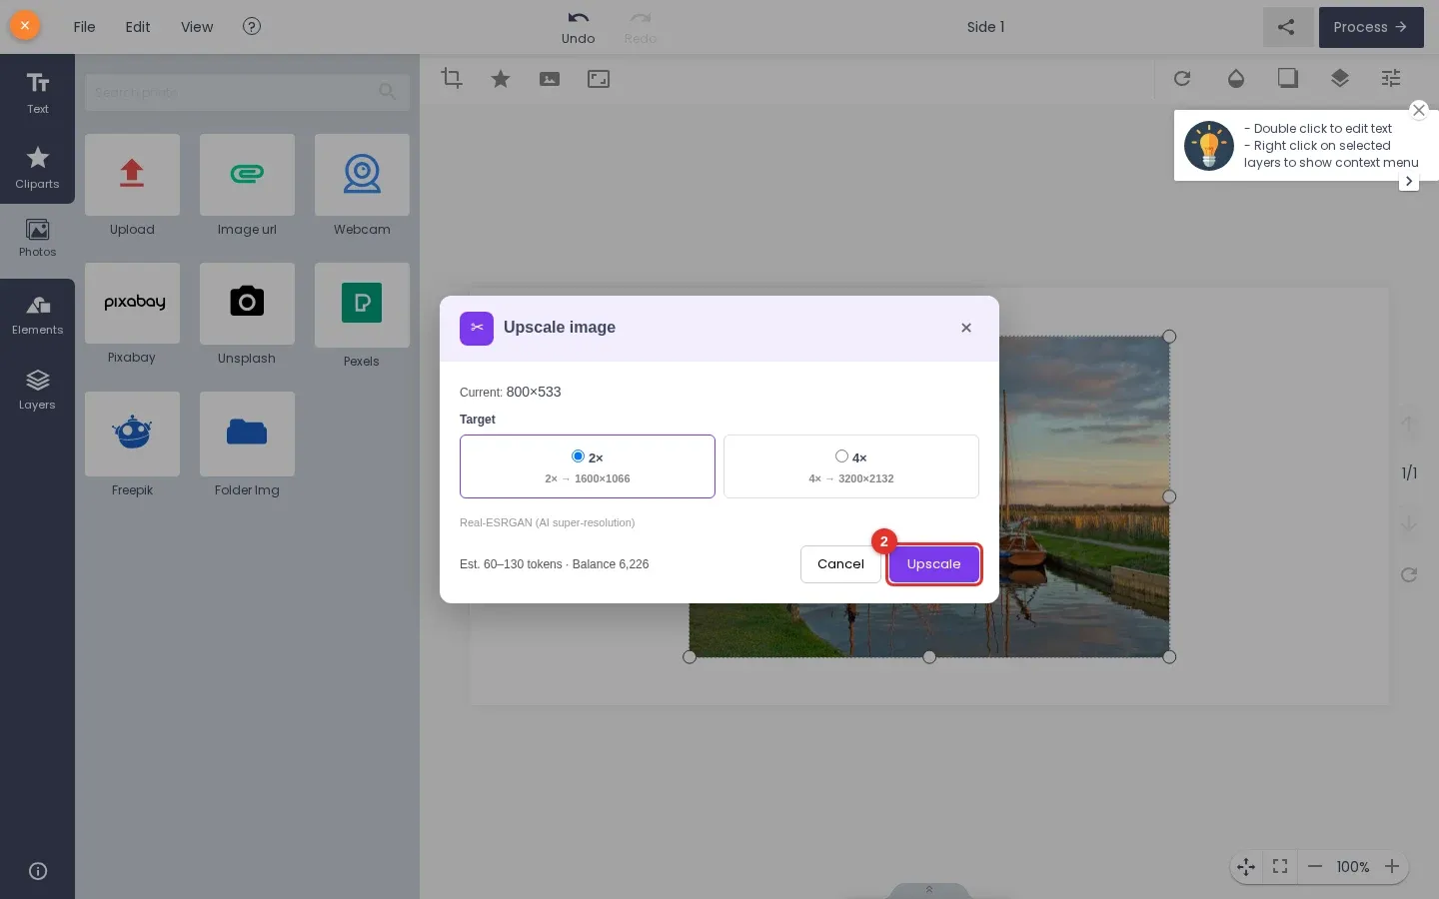This screenshot has height=899, width=1439.
Task: Open the View menu
Action: pyautogui.click(x=197, y=27)
